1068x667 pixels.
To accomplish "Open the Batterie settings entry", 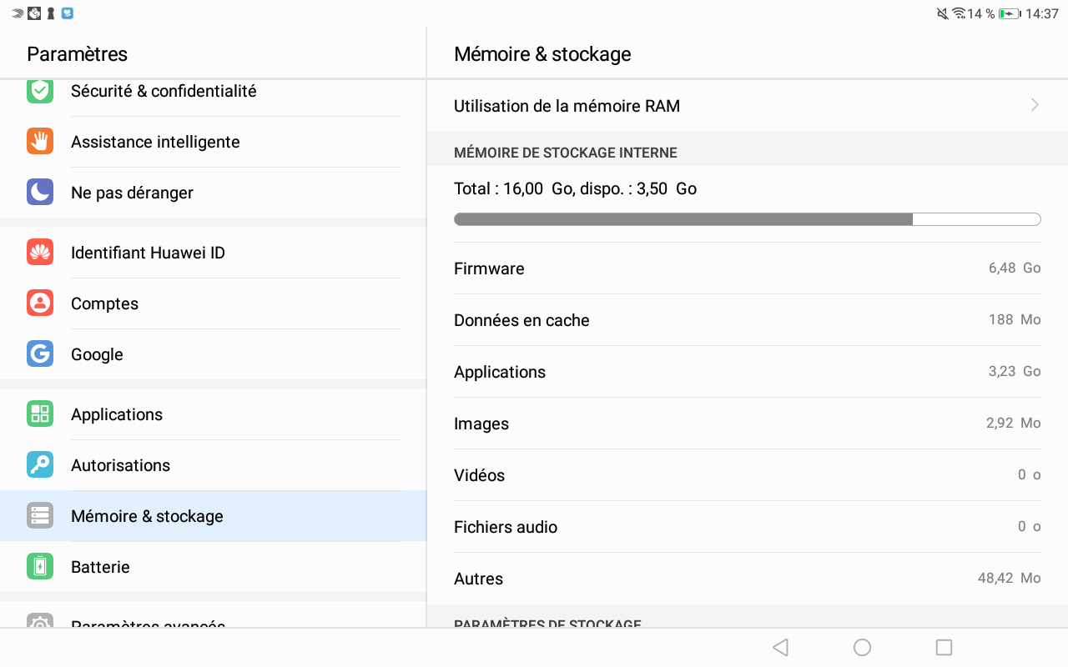I will click(x=101, y=567).
